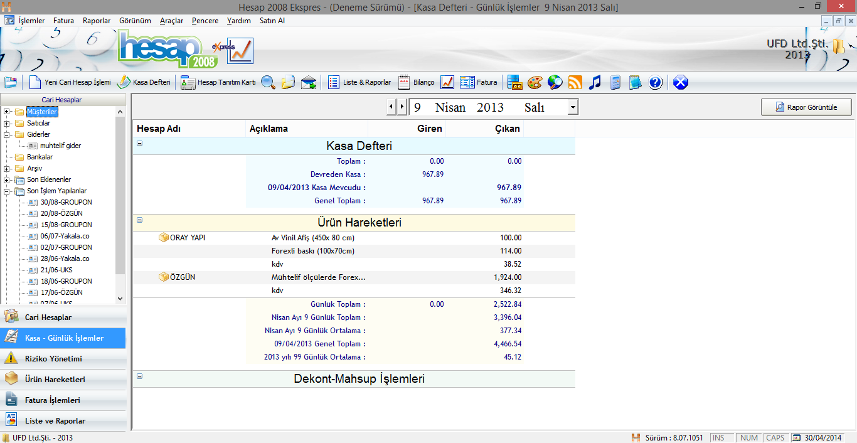857x443 pixels.
Task: Collapse the Giderler tree folder
Action: pos(7,134)
